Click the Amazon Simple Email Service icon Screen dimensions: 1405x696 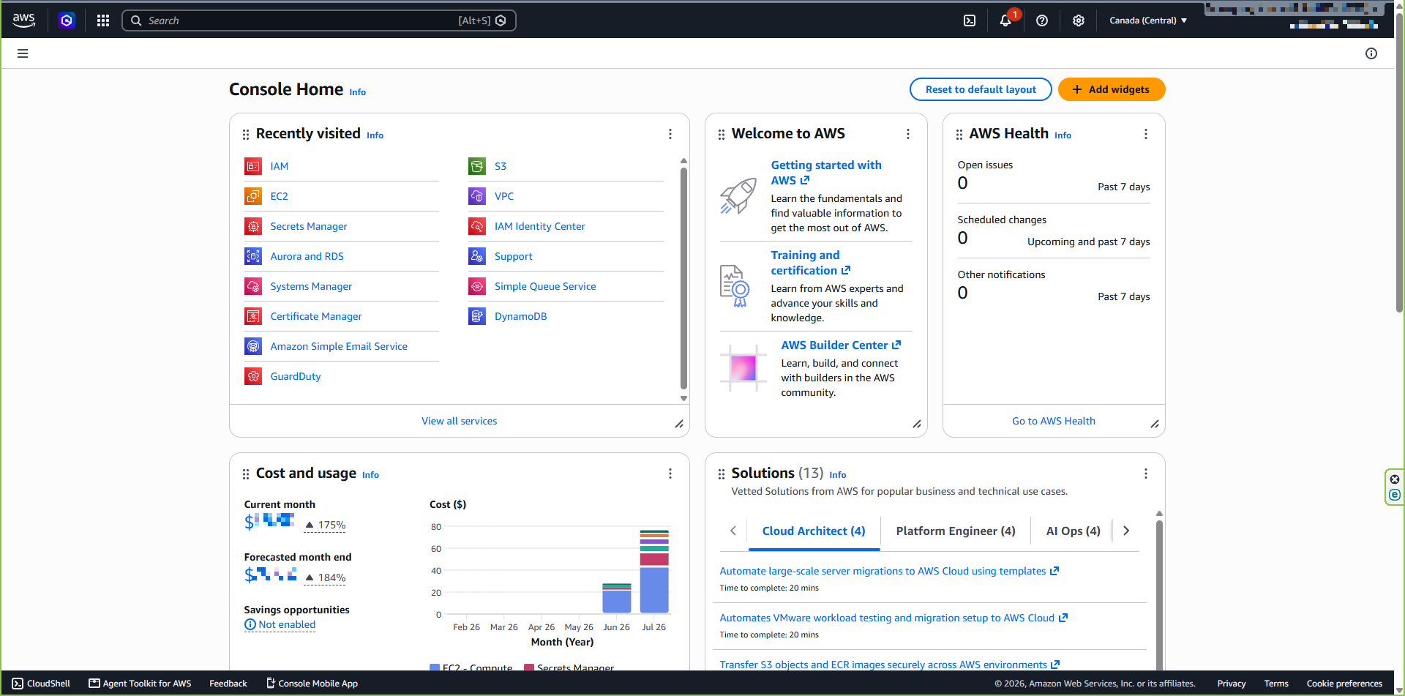click(x=253, y=346)
